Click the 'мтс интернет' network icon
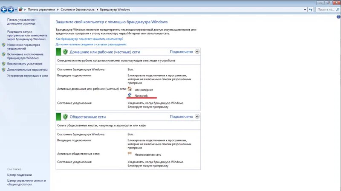This screenshot has height=191, width=341. (130, 89)
